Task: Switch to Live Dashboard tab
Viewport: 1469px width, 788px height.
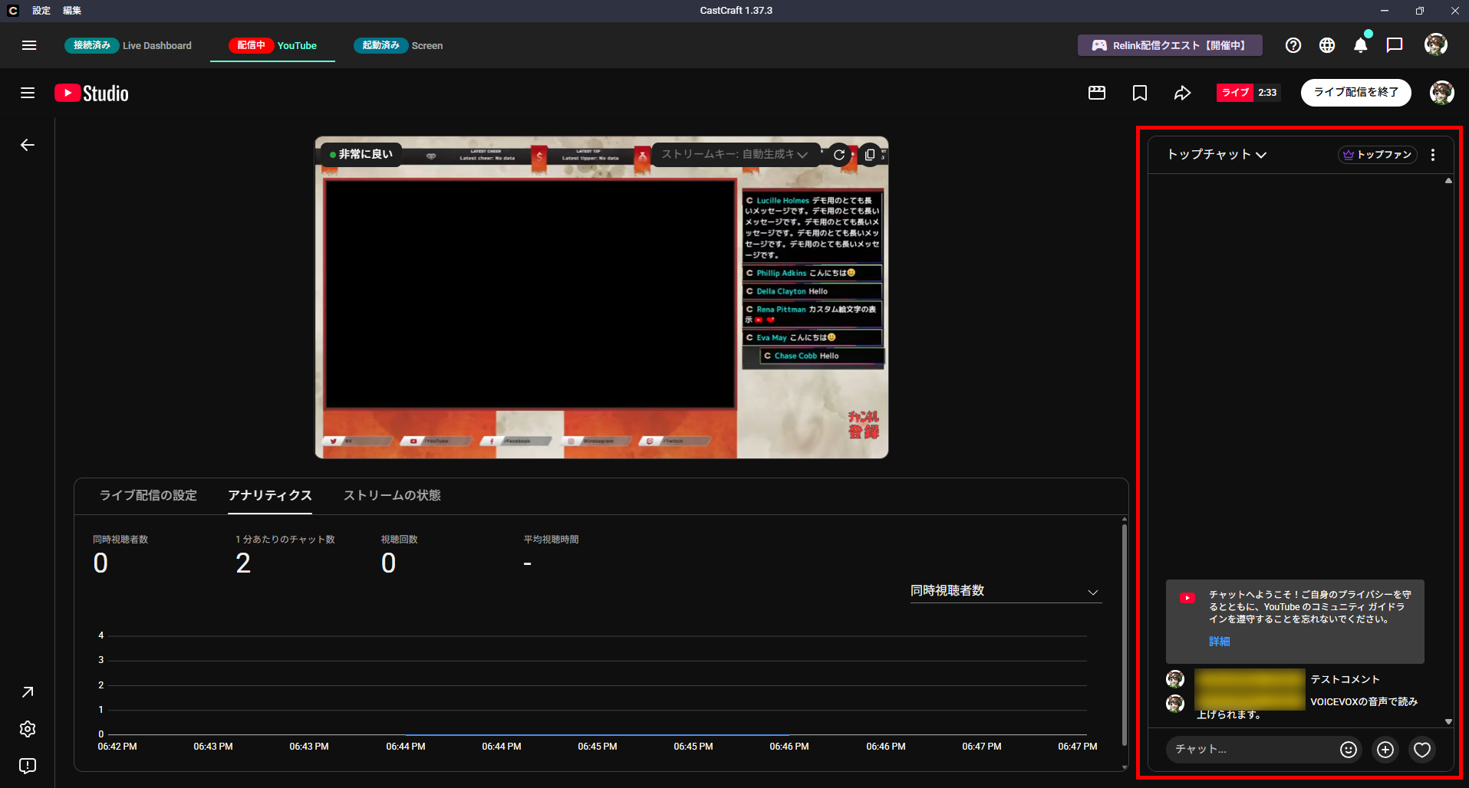Action: [128, 45]
